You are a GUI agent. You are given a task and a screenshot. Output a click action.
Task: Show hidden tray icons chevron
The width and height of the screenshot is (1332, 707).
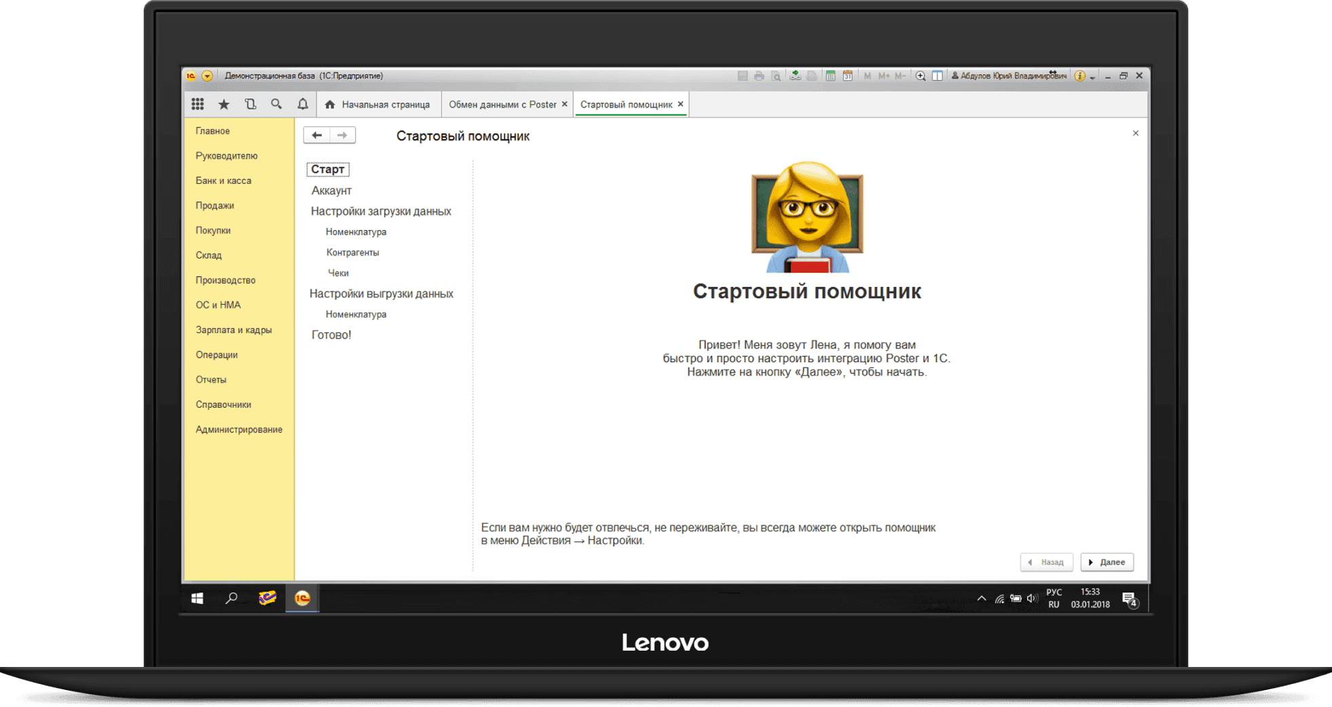click(981, 598)
